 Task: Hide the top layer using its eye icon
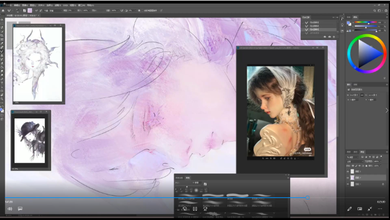click(348, 171)
